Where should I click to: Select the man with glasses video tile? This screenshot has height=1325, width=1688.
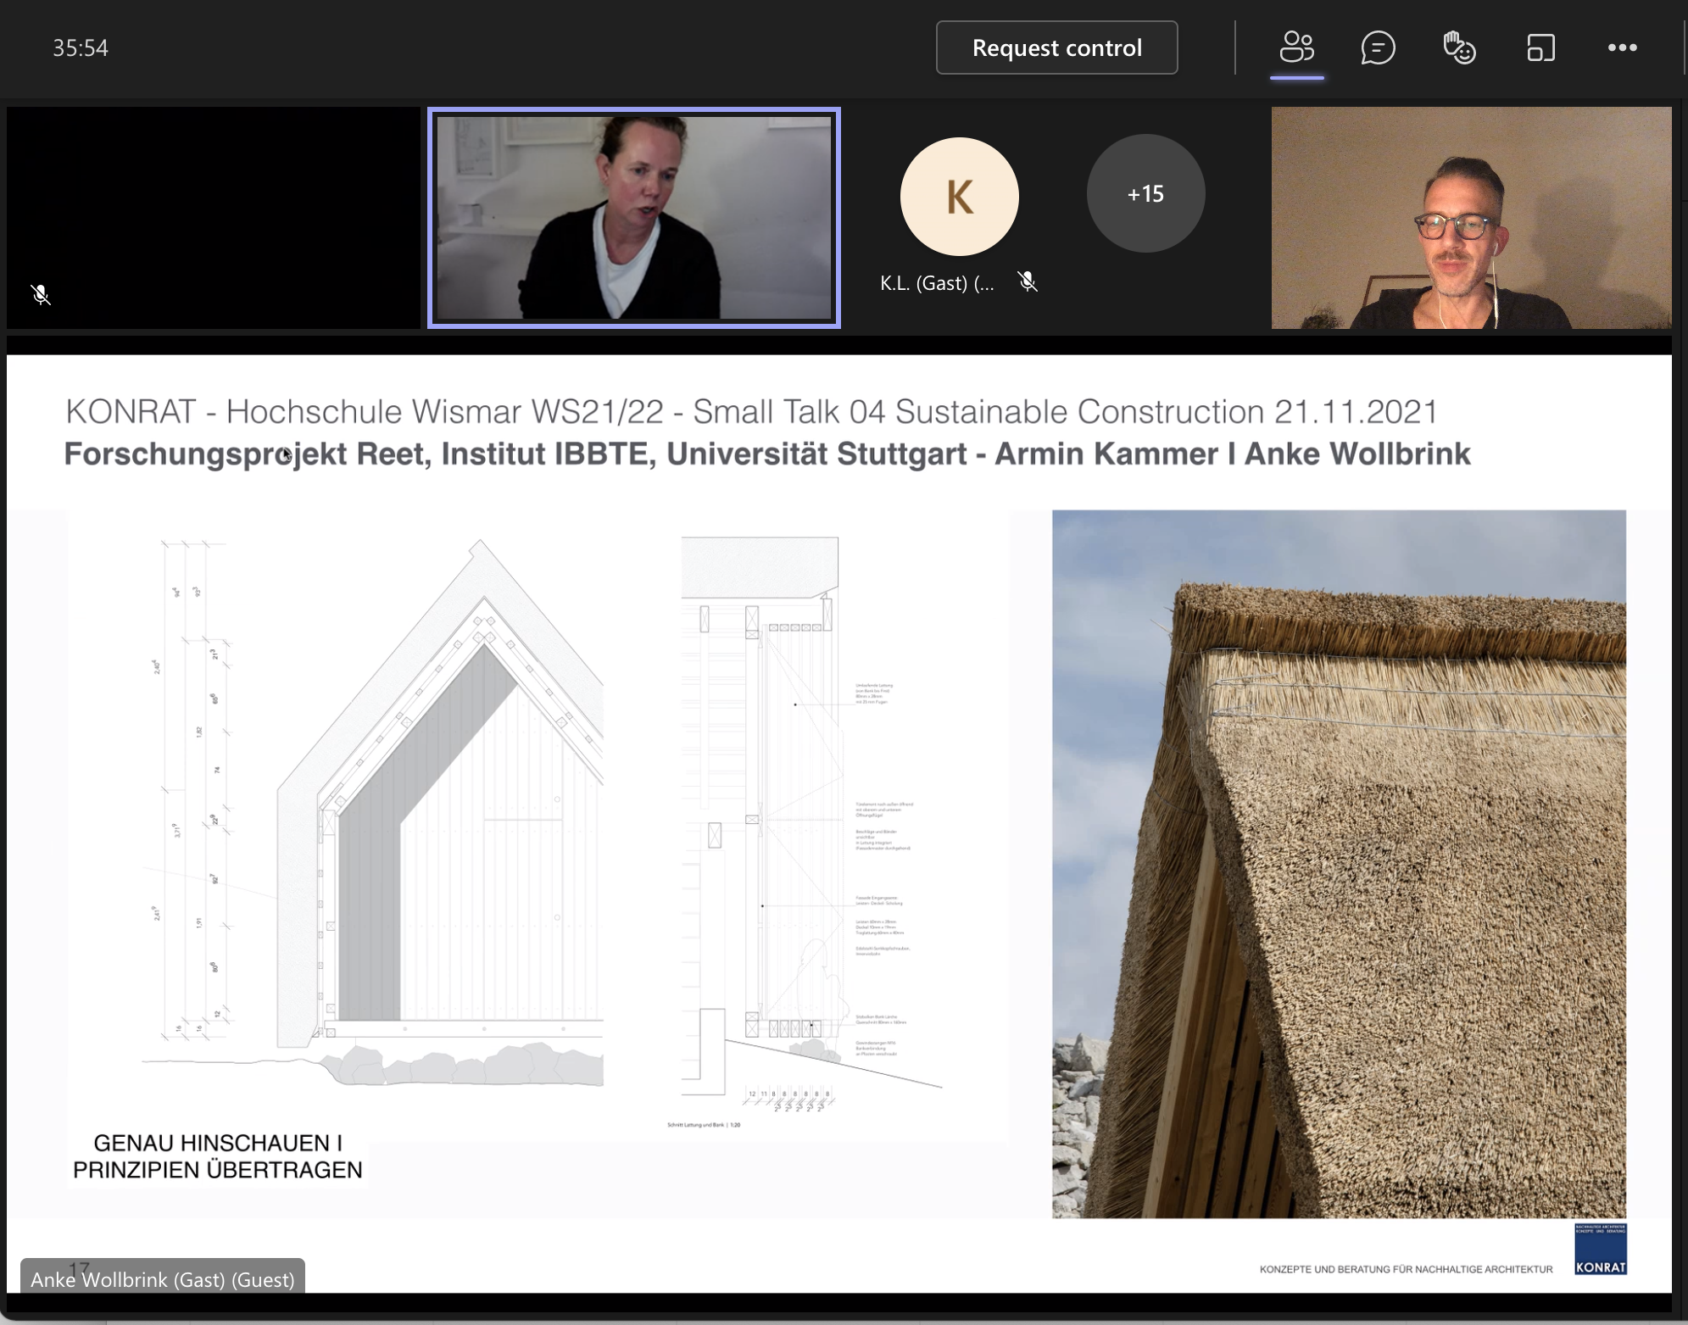[x=1471, y=218]
